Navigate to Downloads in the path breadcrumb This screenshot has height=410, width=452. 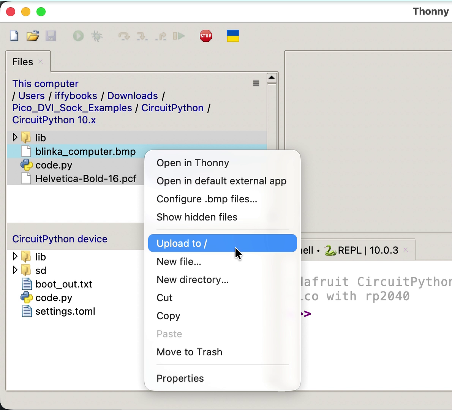pyautogui.click(x=132, y=96)
